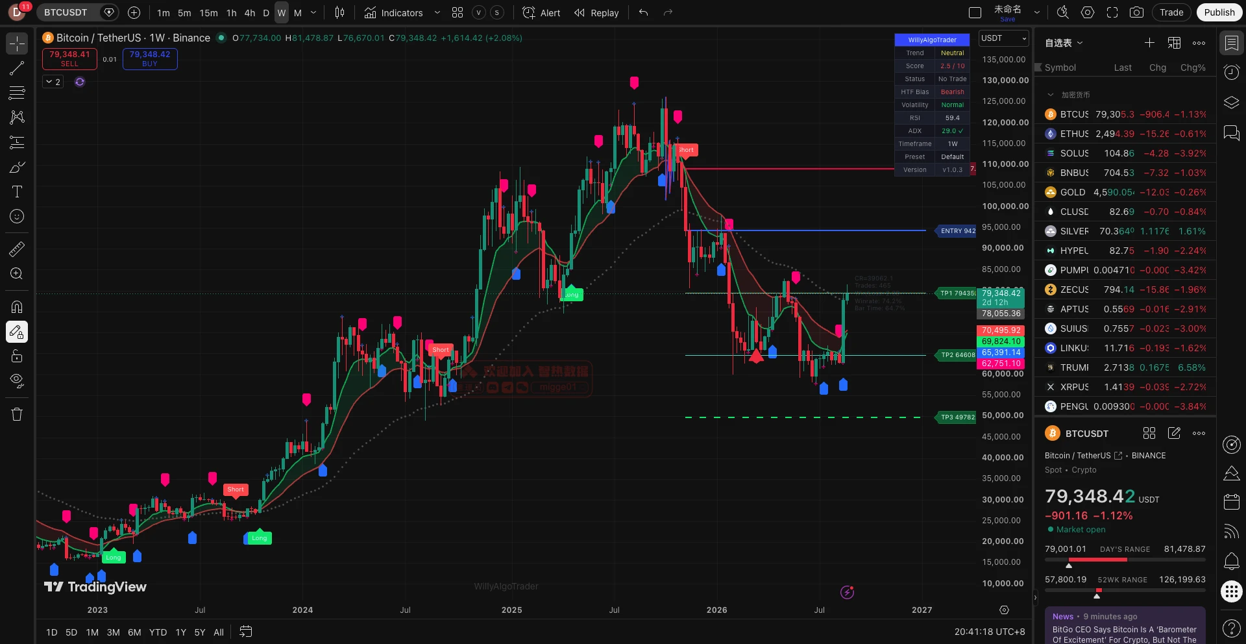This screenshot has width=1246, height=644.
Task: Toggle magnet mode for drawings
Action: (17, 306)
